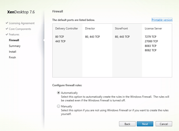
Task: Select the Install step
Action: 12,52
